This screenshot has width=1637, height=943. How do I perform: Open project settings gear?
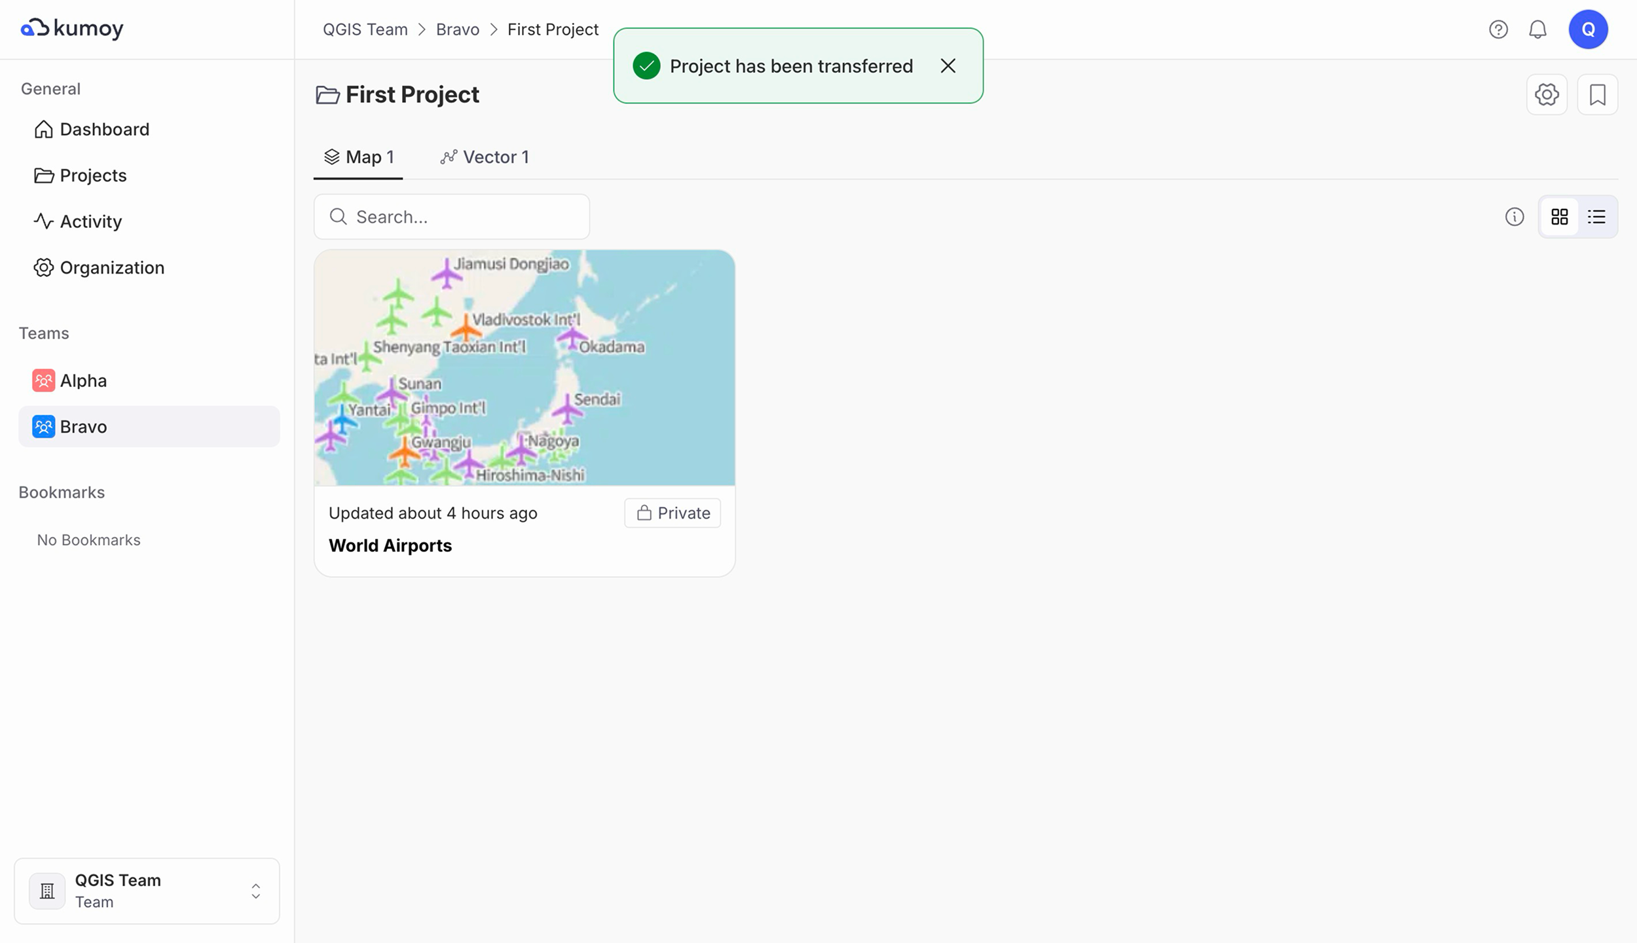pyautogui.click(x=1547, y=94)
